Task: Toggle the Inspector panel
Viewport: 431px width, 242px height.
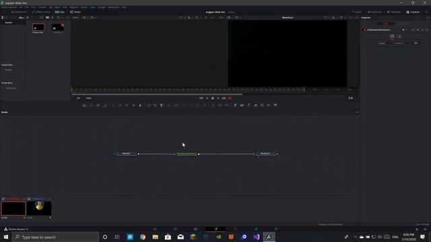Action: (413, 12)
